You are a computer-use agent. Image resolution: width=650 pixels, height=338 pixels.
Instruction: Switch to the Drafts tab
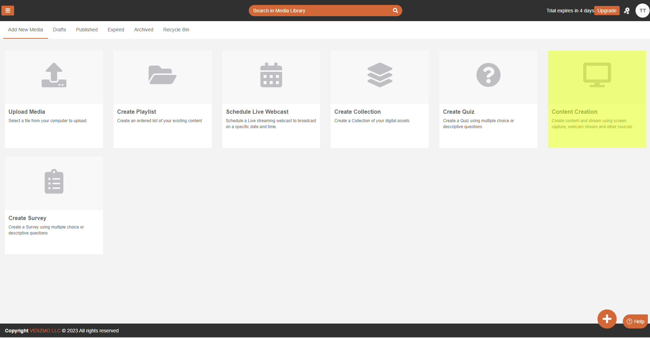(59, 30)
